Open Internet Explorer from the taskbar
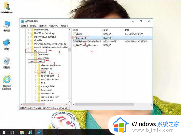181x135 pixels. coord(30,132)
